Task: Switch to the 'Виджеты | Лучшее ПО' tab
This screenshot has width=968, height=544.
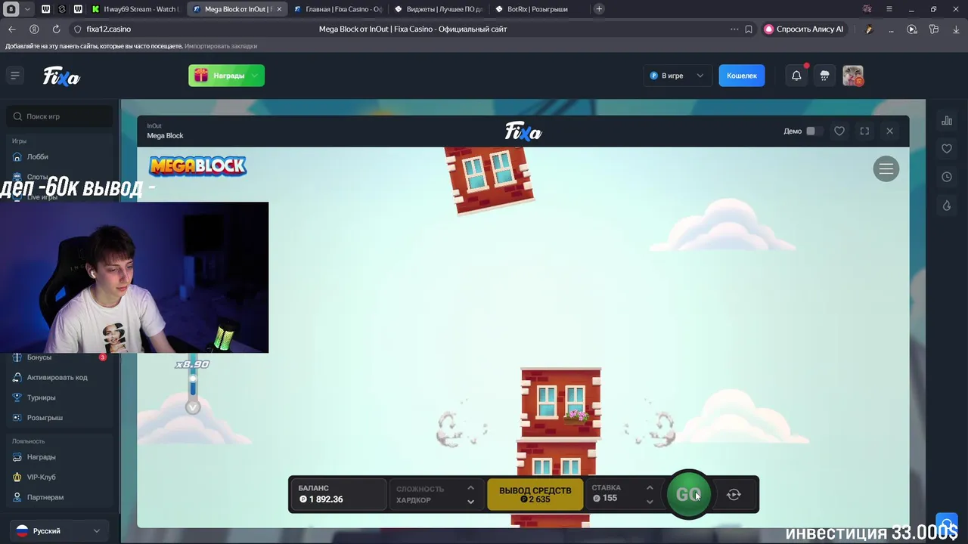Action: click(x=439, y=9)
